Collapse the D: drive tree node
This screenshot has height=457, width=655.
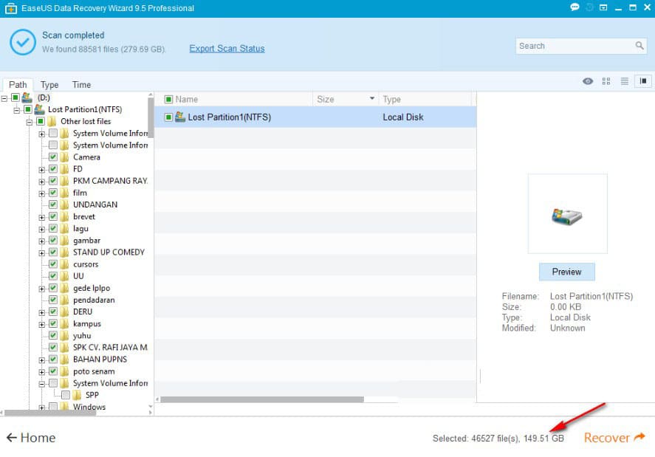pos(4,99)
